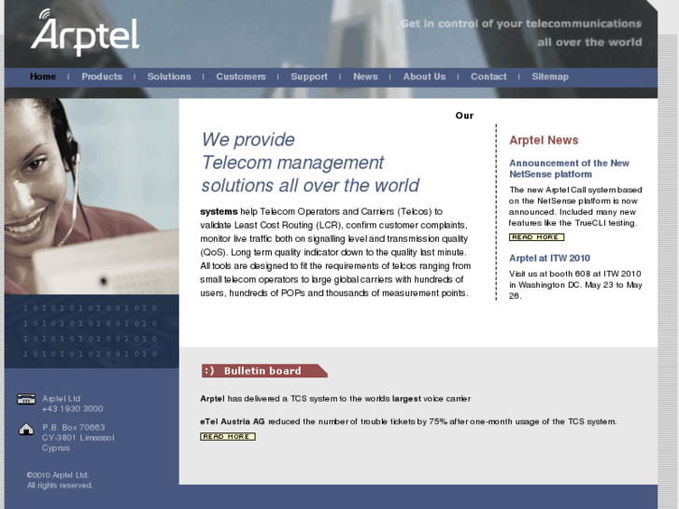The image size is (679, 509).
Task: Open the Arptel at ITW 2010 headline
Action: click(x=549, y=258)
